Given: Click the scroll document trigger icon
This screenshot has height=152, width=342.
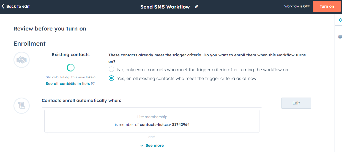Looking at the screenshot, I should click(21, 106).
